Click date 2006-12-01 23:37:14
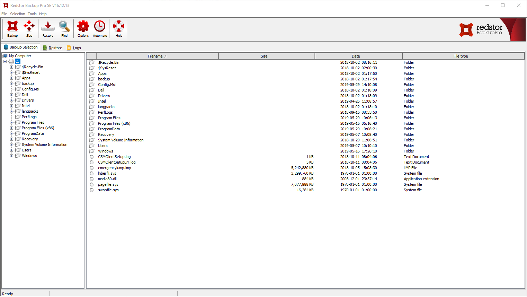This screenshot has height=297, width=527. (358, 179)
